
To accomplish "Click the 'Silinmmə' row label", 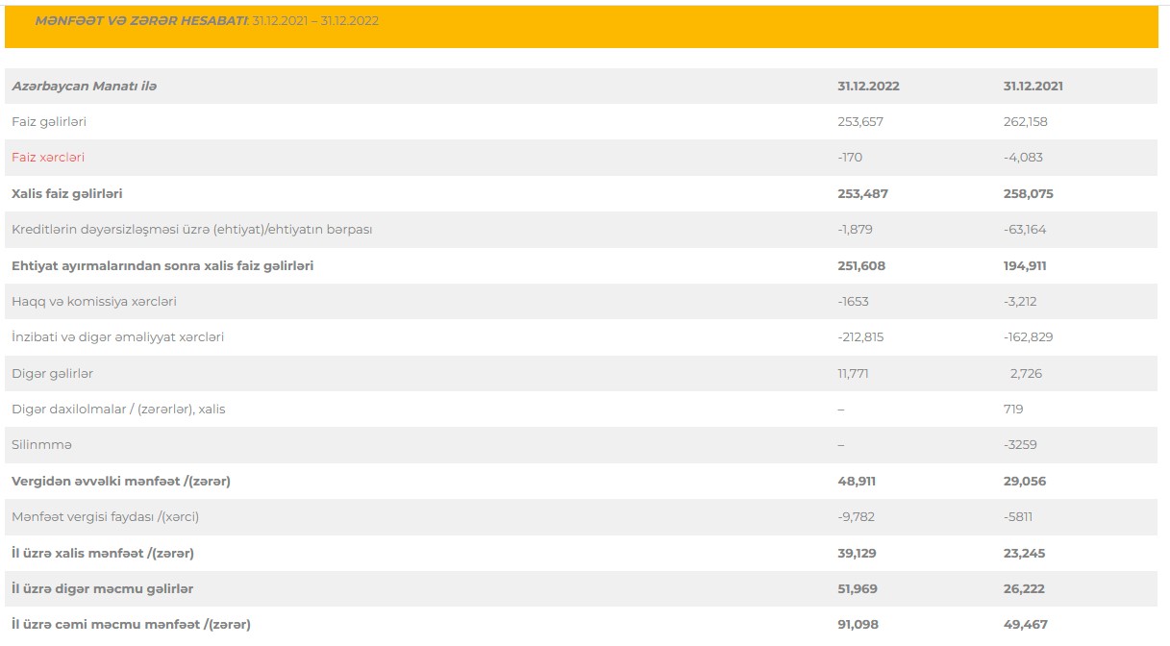I will click(41, 445).
